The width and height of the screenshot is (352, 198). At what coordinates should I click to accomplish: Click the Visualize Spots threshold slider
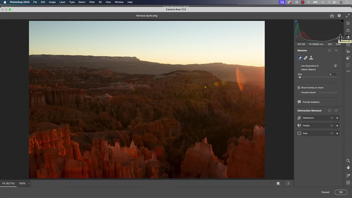pyautogui.click(x=328, y=93)
